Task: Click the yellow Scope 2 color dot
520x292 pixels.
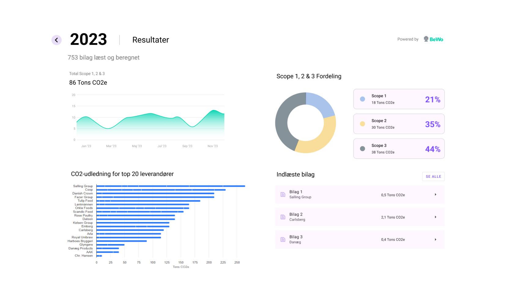Action: tap(362, 124)
